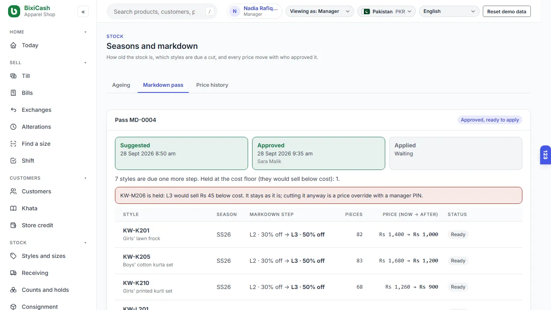Open the Nadia Rafiq user profile
The height and width of the screenshot is (310, 551).
tap(255, 11)
